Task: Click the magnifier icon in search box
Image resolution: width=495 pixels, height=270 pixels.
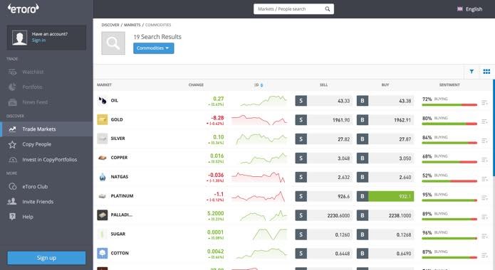Action: [328, 9]
